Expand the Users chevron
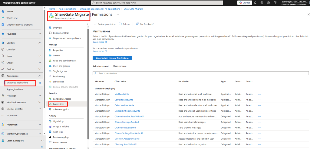This screenshot has width=310, height=149. pos(40,56)
